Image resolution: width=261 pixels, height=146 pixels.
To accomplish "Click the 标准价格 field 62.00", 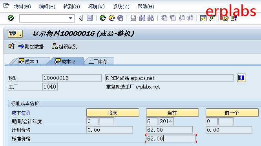I will point(171,139).
